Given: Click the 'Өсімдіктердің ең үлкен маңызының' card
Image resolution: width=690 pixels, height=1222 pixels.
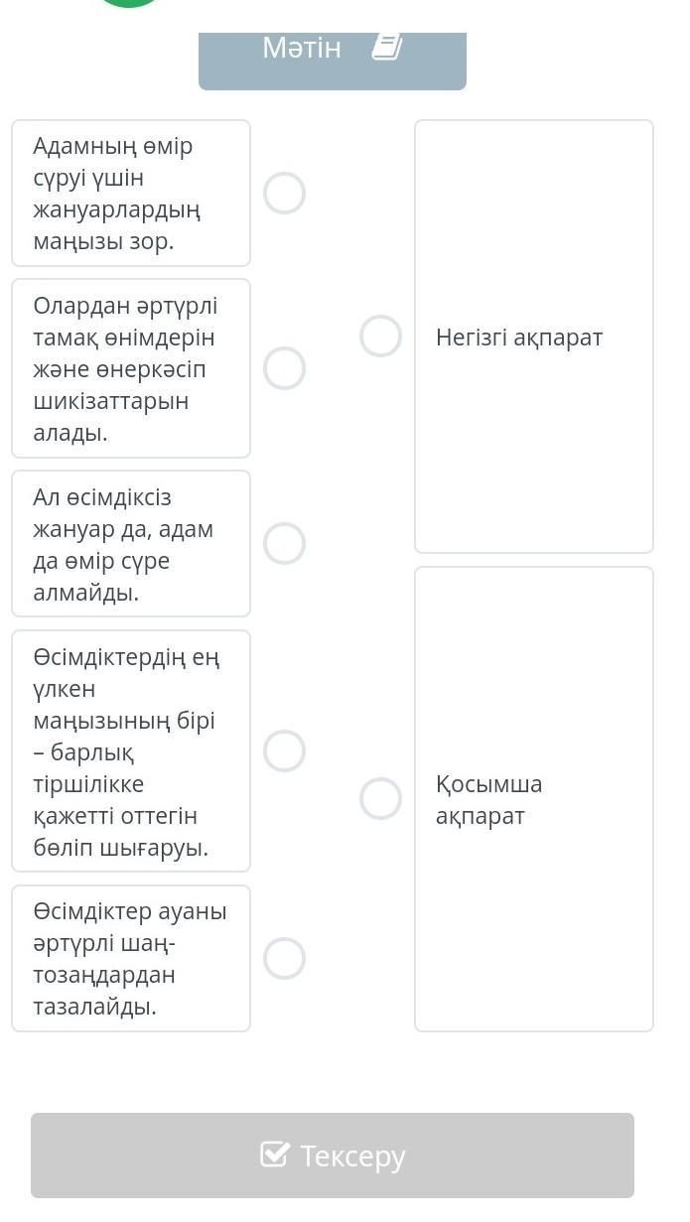Looking at the screenshot, I should tap(131, 751).
